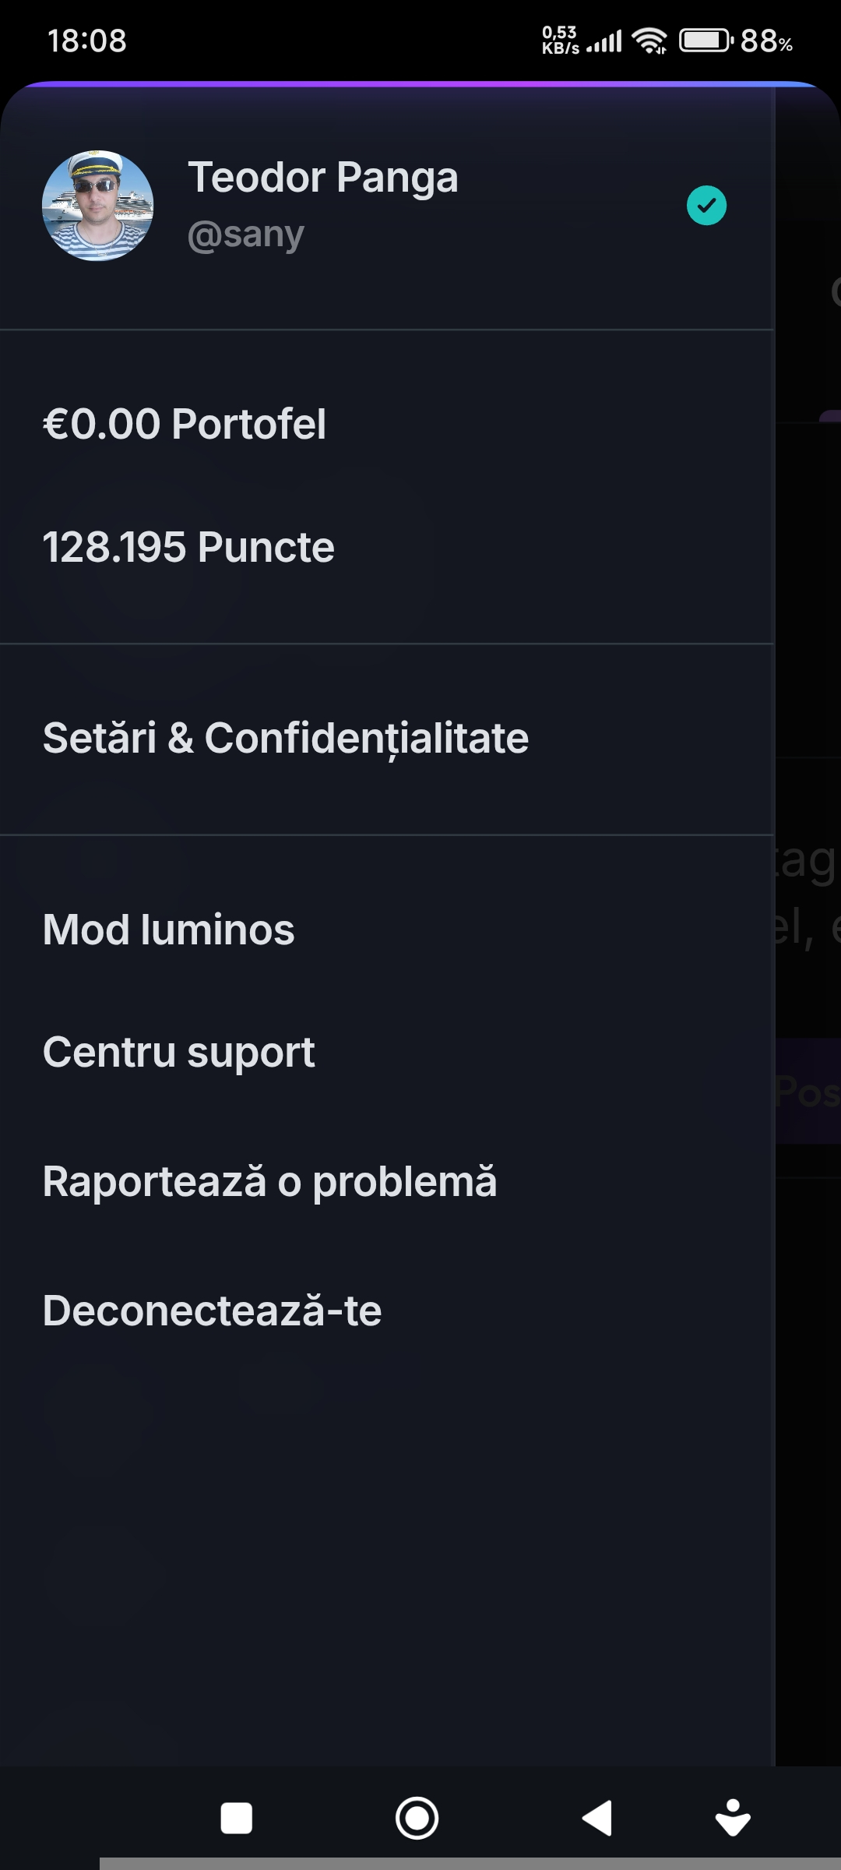Tap the accessibility person icon
Image resolution: width=841 pixels, height=1870 pixels.
[732, 1818]
